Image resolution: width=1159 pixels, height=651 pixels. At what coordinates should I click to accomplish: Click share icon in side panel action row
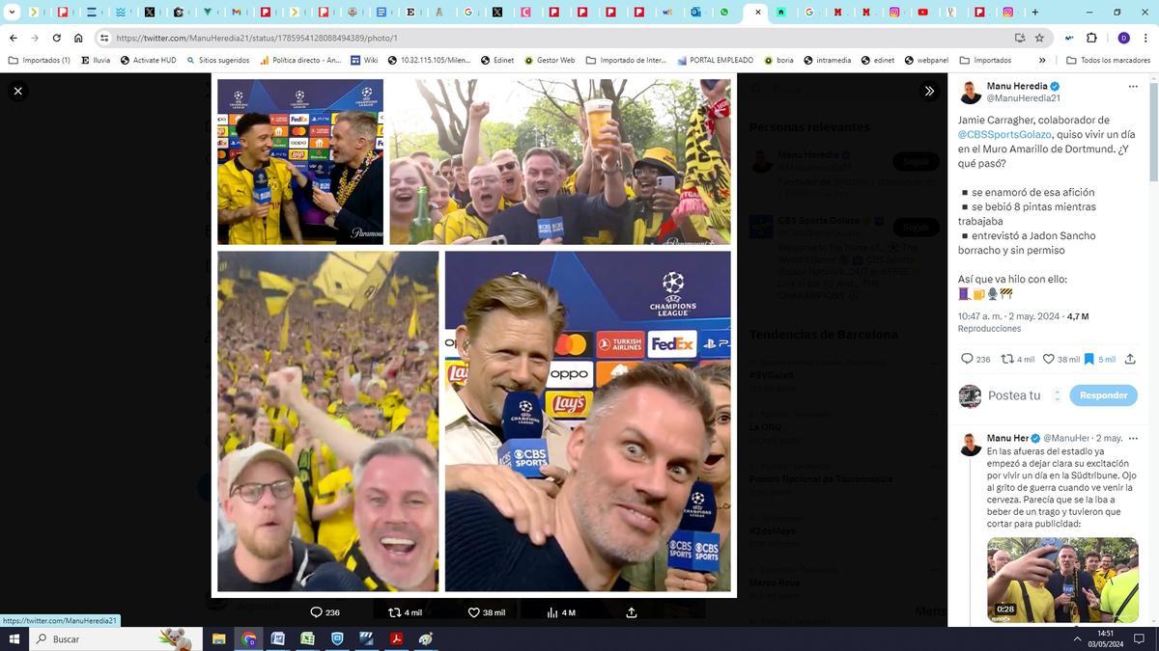click(x=1129, y=359)
